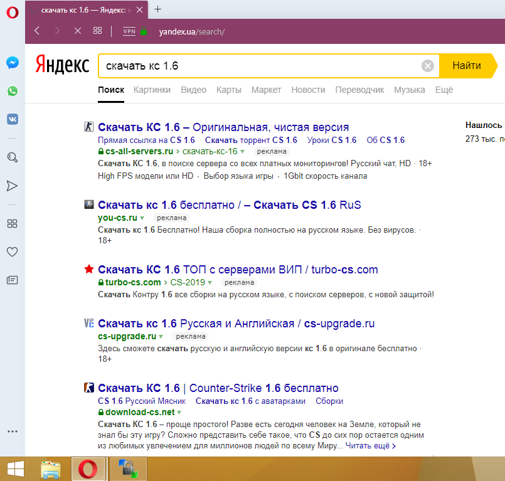Go back to the previous page
The image size is (505, 481).
pyautogui.click(x=37, y=31)
